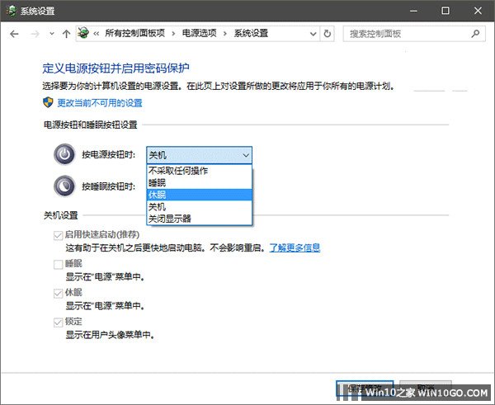Click the control panel icon in address bar

[83, 33]
